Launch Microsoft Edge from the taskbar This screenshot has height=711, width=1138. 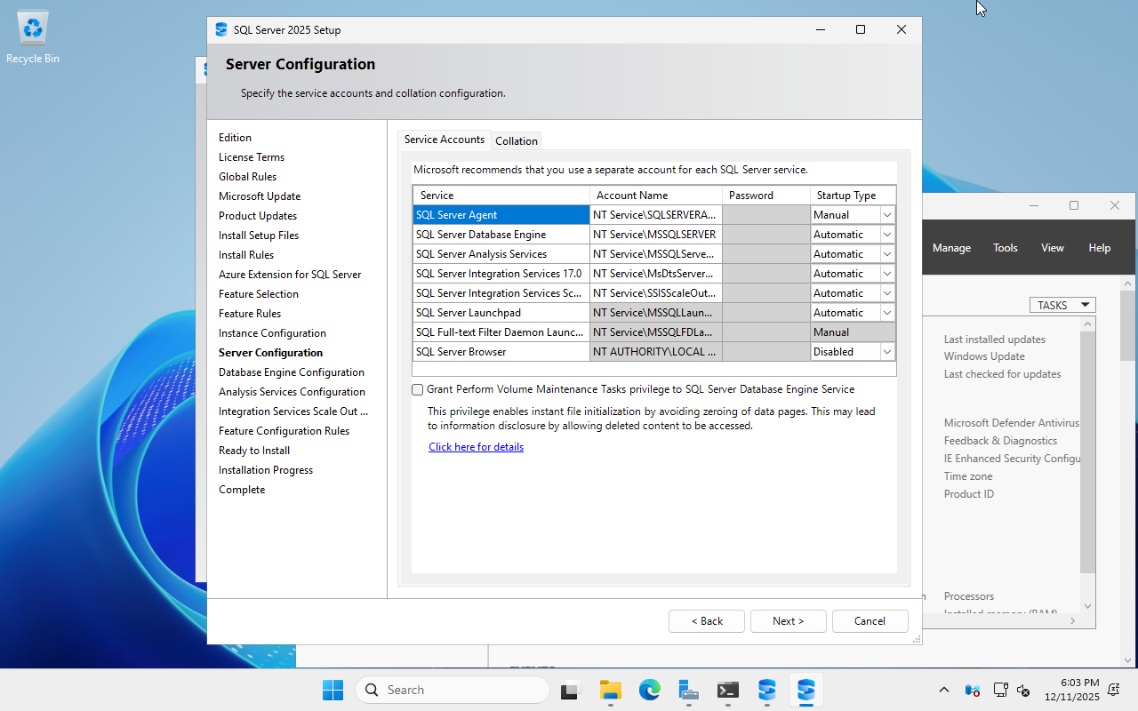649,690
